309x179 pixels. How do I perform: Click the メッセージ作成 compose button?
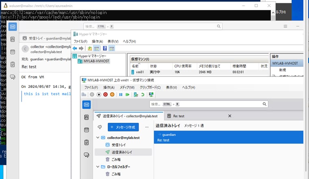click(x=123, y=127)
